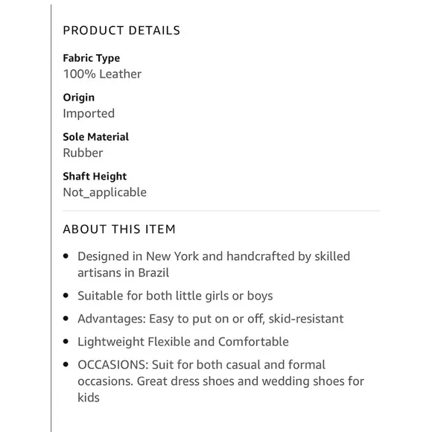Click the 'Great dress shoes and wedding shoes' line

[x=220, y=381]
